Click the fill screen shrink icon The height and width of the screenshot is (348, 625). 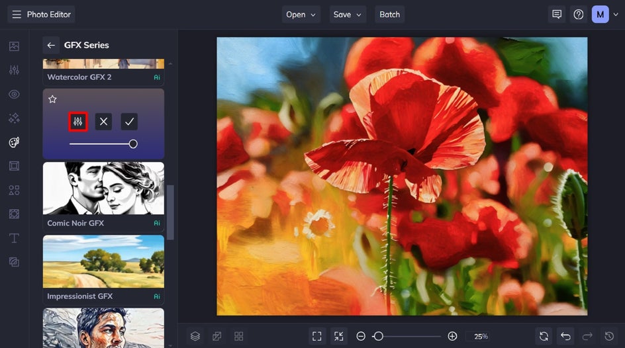coord(339,337)
